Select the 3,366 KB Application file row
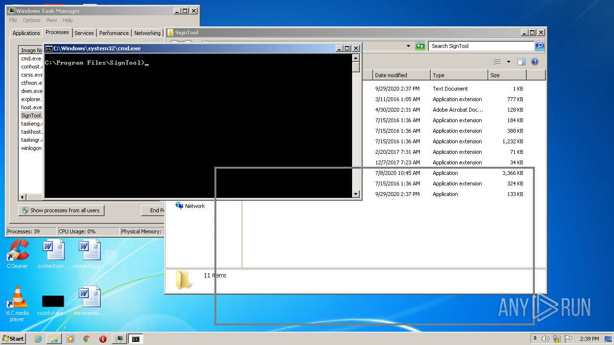Screen dimensions: 614x345 click(449, 173)
